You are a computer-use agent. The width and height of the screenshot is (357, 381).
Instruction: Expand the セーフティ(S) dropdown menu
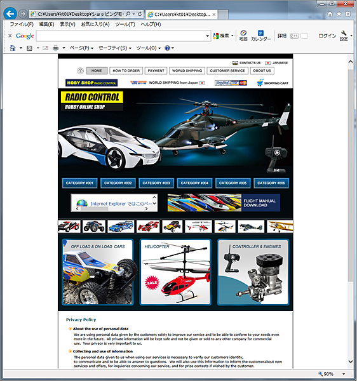click(x=115, y=48)
